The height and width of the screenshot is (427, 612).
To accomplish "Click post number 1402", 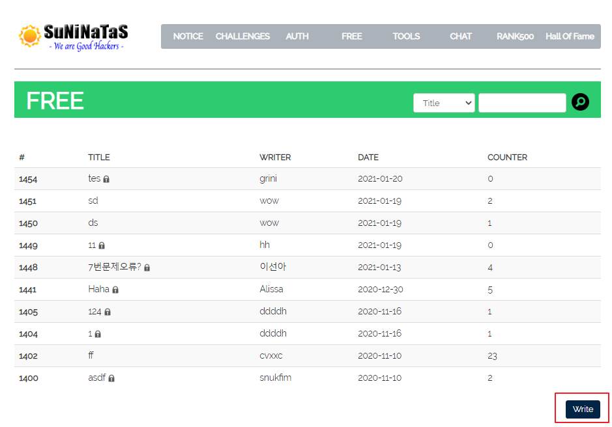I will (28, 356).
